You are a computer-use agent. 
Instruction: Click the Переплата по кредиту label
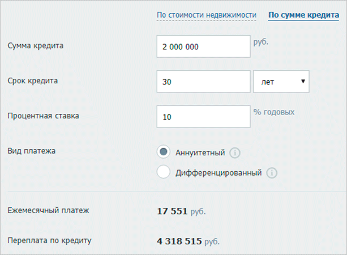tap(50, 240)
